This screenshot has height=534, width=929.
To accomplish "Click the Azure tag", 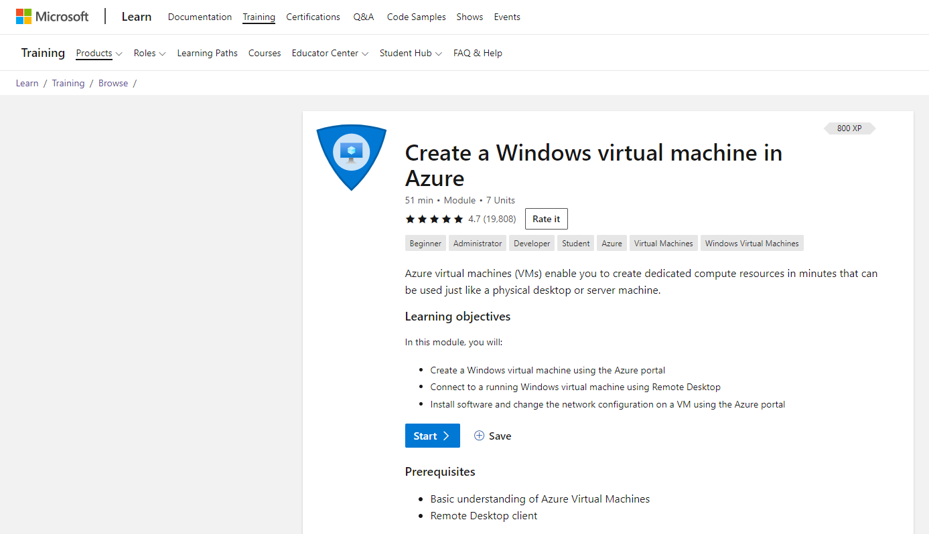I will pyautogui.click(x=612, y=244).
